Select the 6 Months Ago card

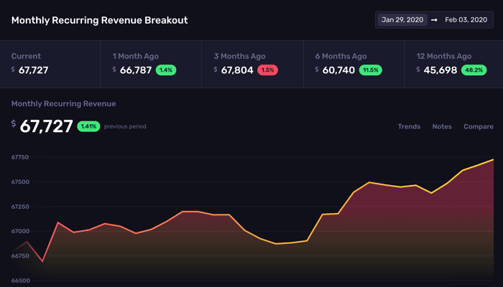pyautogui.click(x=354, y=64)
